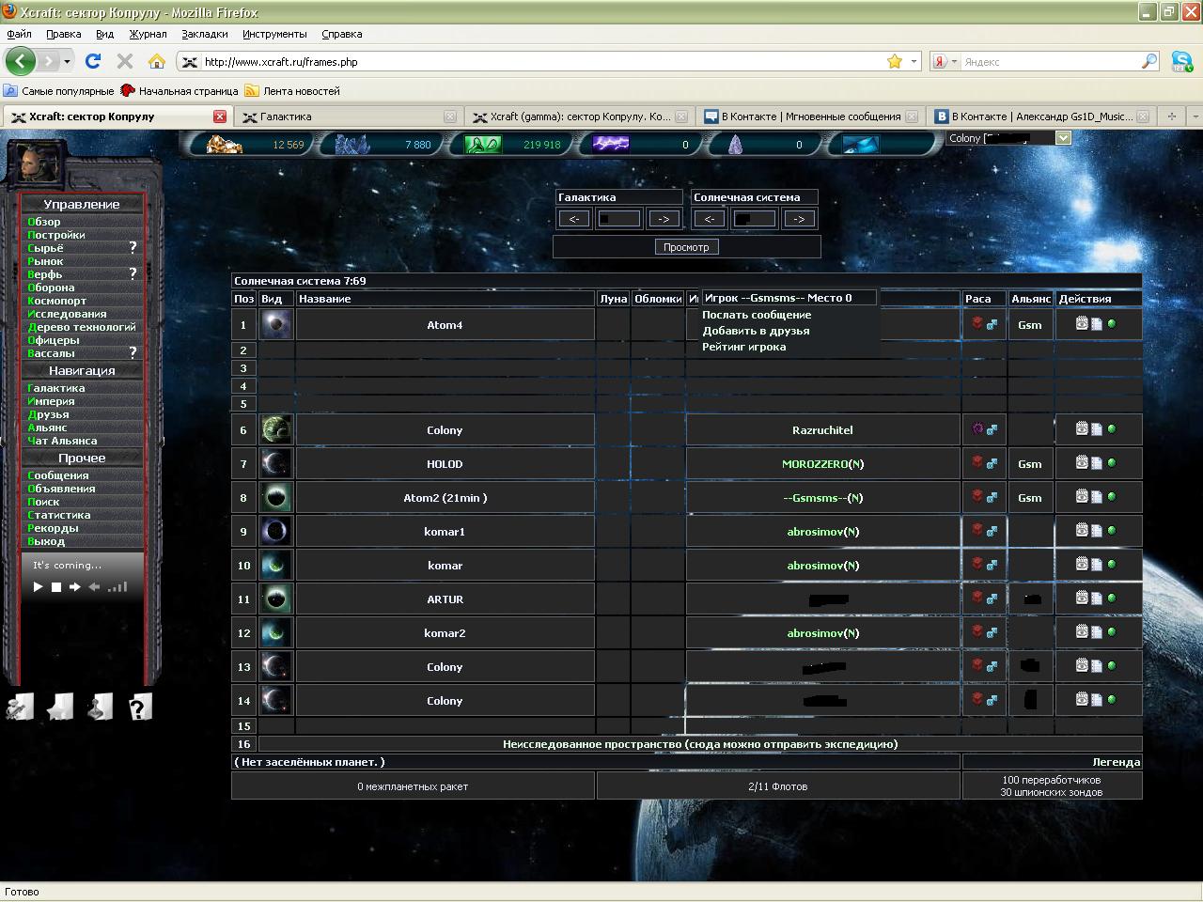
Task: Click the 'Просмотр' button
Action: point(686,247)
